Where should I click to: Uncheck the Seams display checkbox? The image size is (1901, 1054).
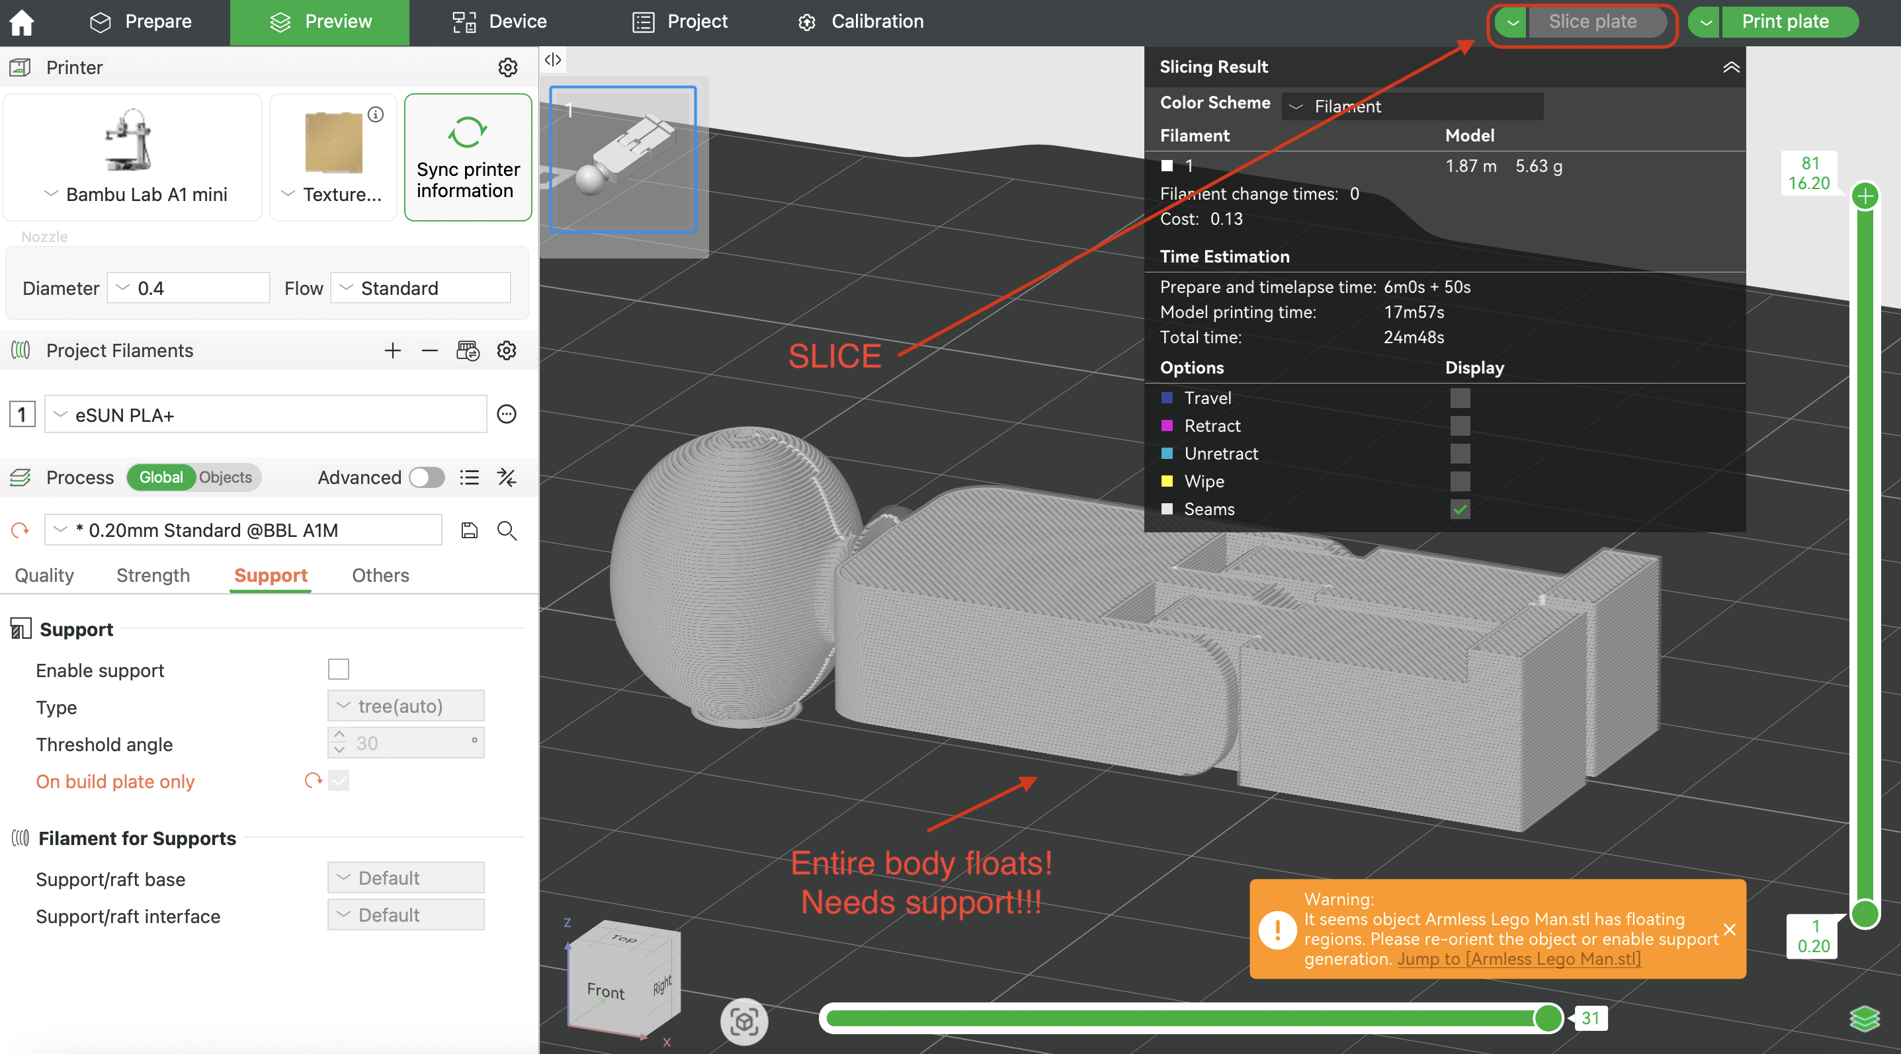click(1459, 509)
